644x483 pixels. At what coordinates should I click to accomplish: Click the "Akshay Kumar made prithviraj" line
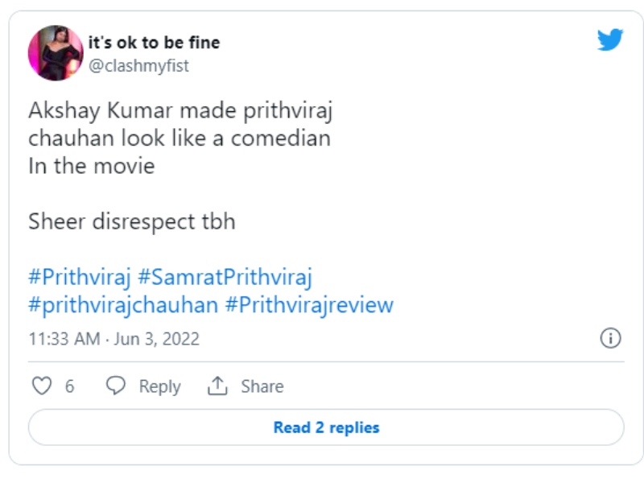(163, 110)
